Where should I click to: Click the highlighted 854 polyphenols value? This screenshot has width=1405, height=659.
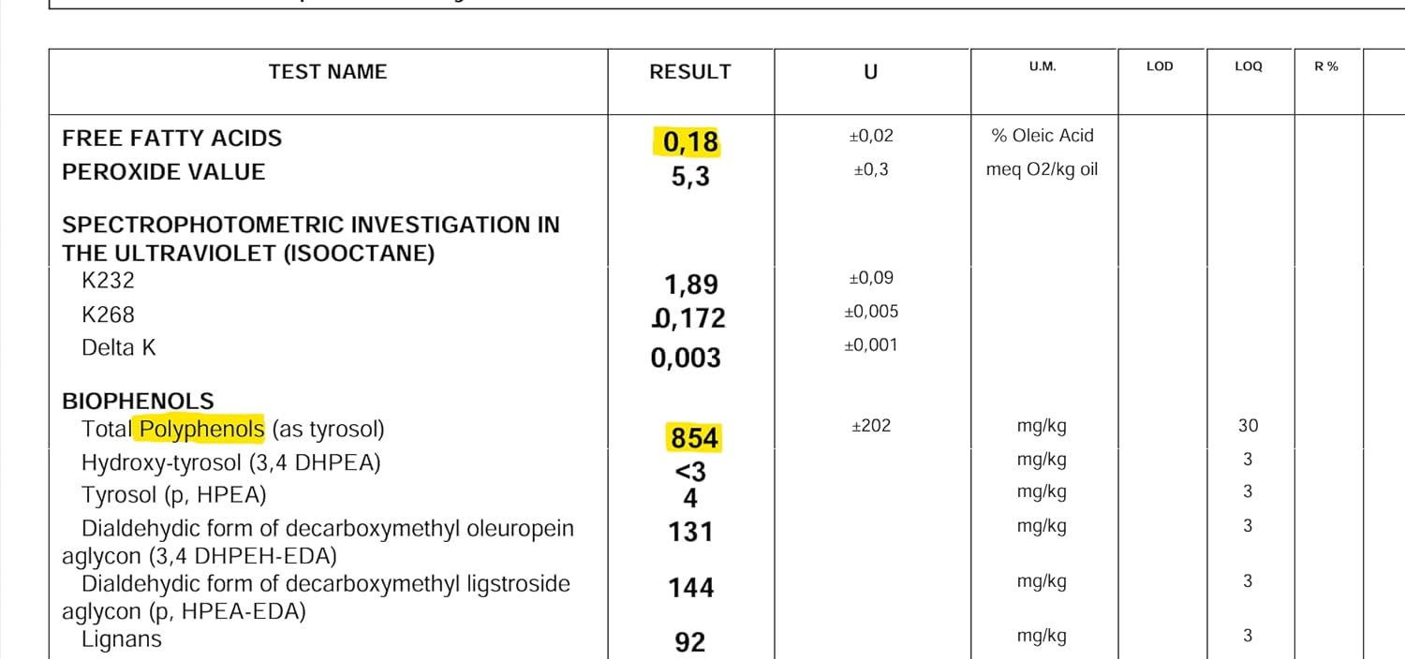[694, 438]
